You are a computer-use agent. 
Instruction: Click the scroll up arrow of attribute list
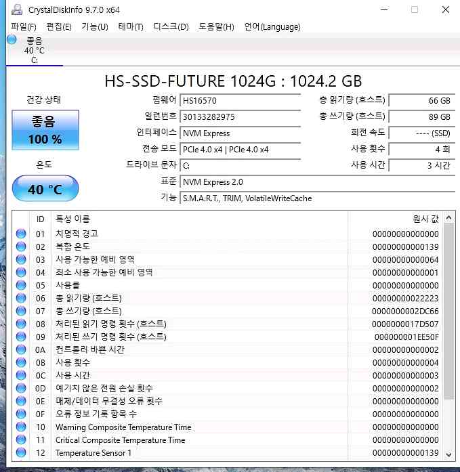[448, 217]
